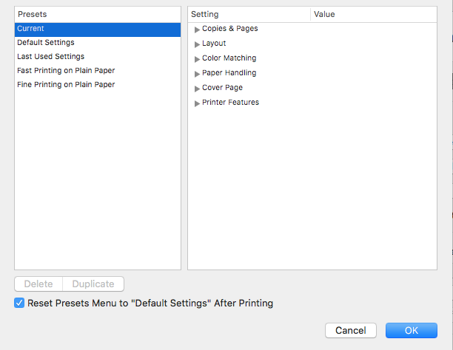Click the Cancel button
The width and height of the screenshot is (453, 350).
351,331
